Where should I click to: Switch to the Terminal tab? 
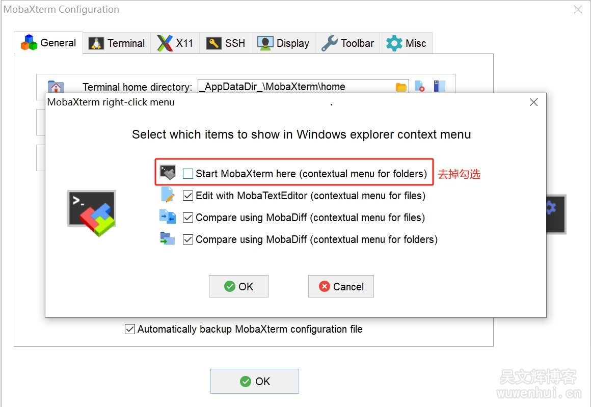tap(117, 43)
